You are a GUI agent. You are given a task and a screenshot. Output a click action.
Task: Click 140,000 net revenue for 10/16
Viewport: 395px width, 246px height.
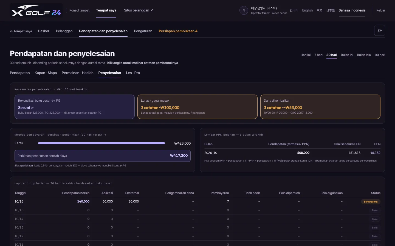(x=83, y=201)
